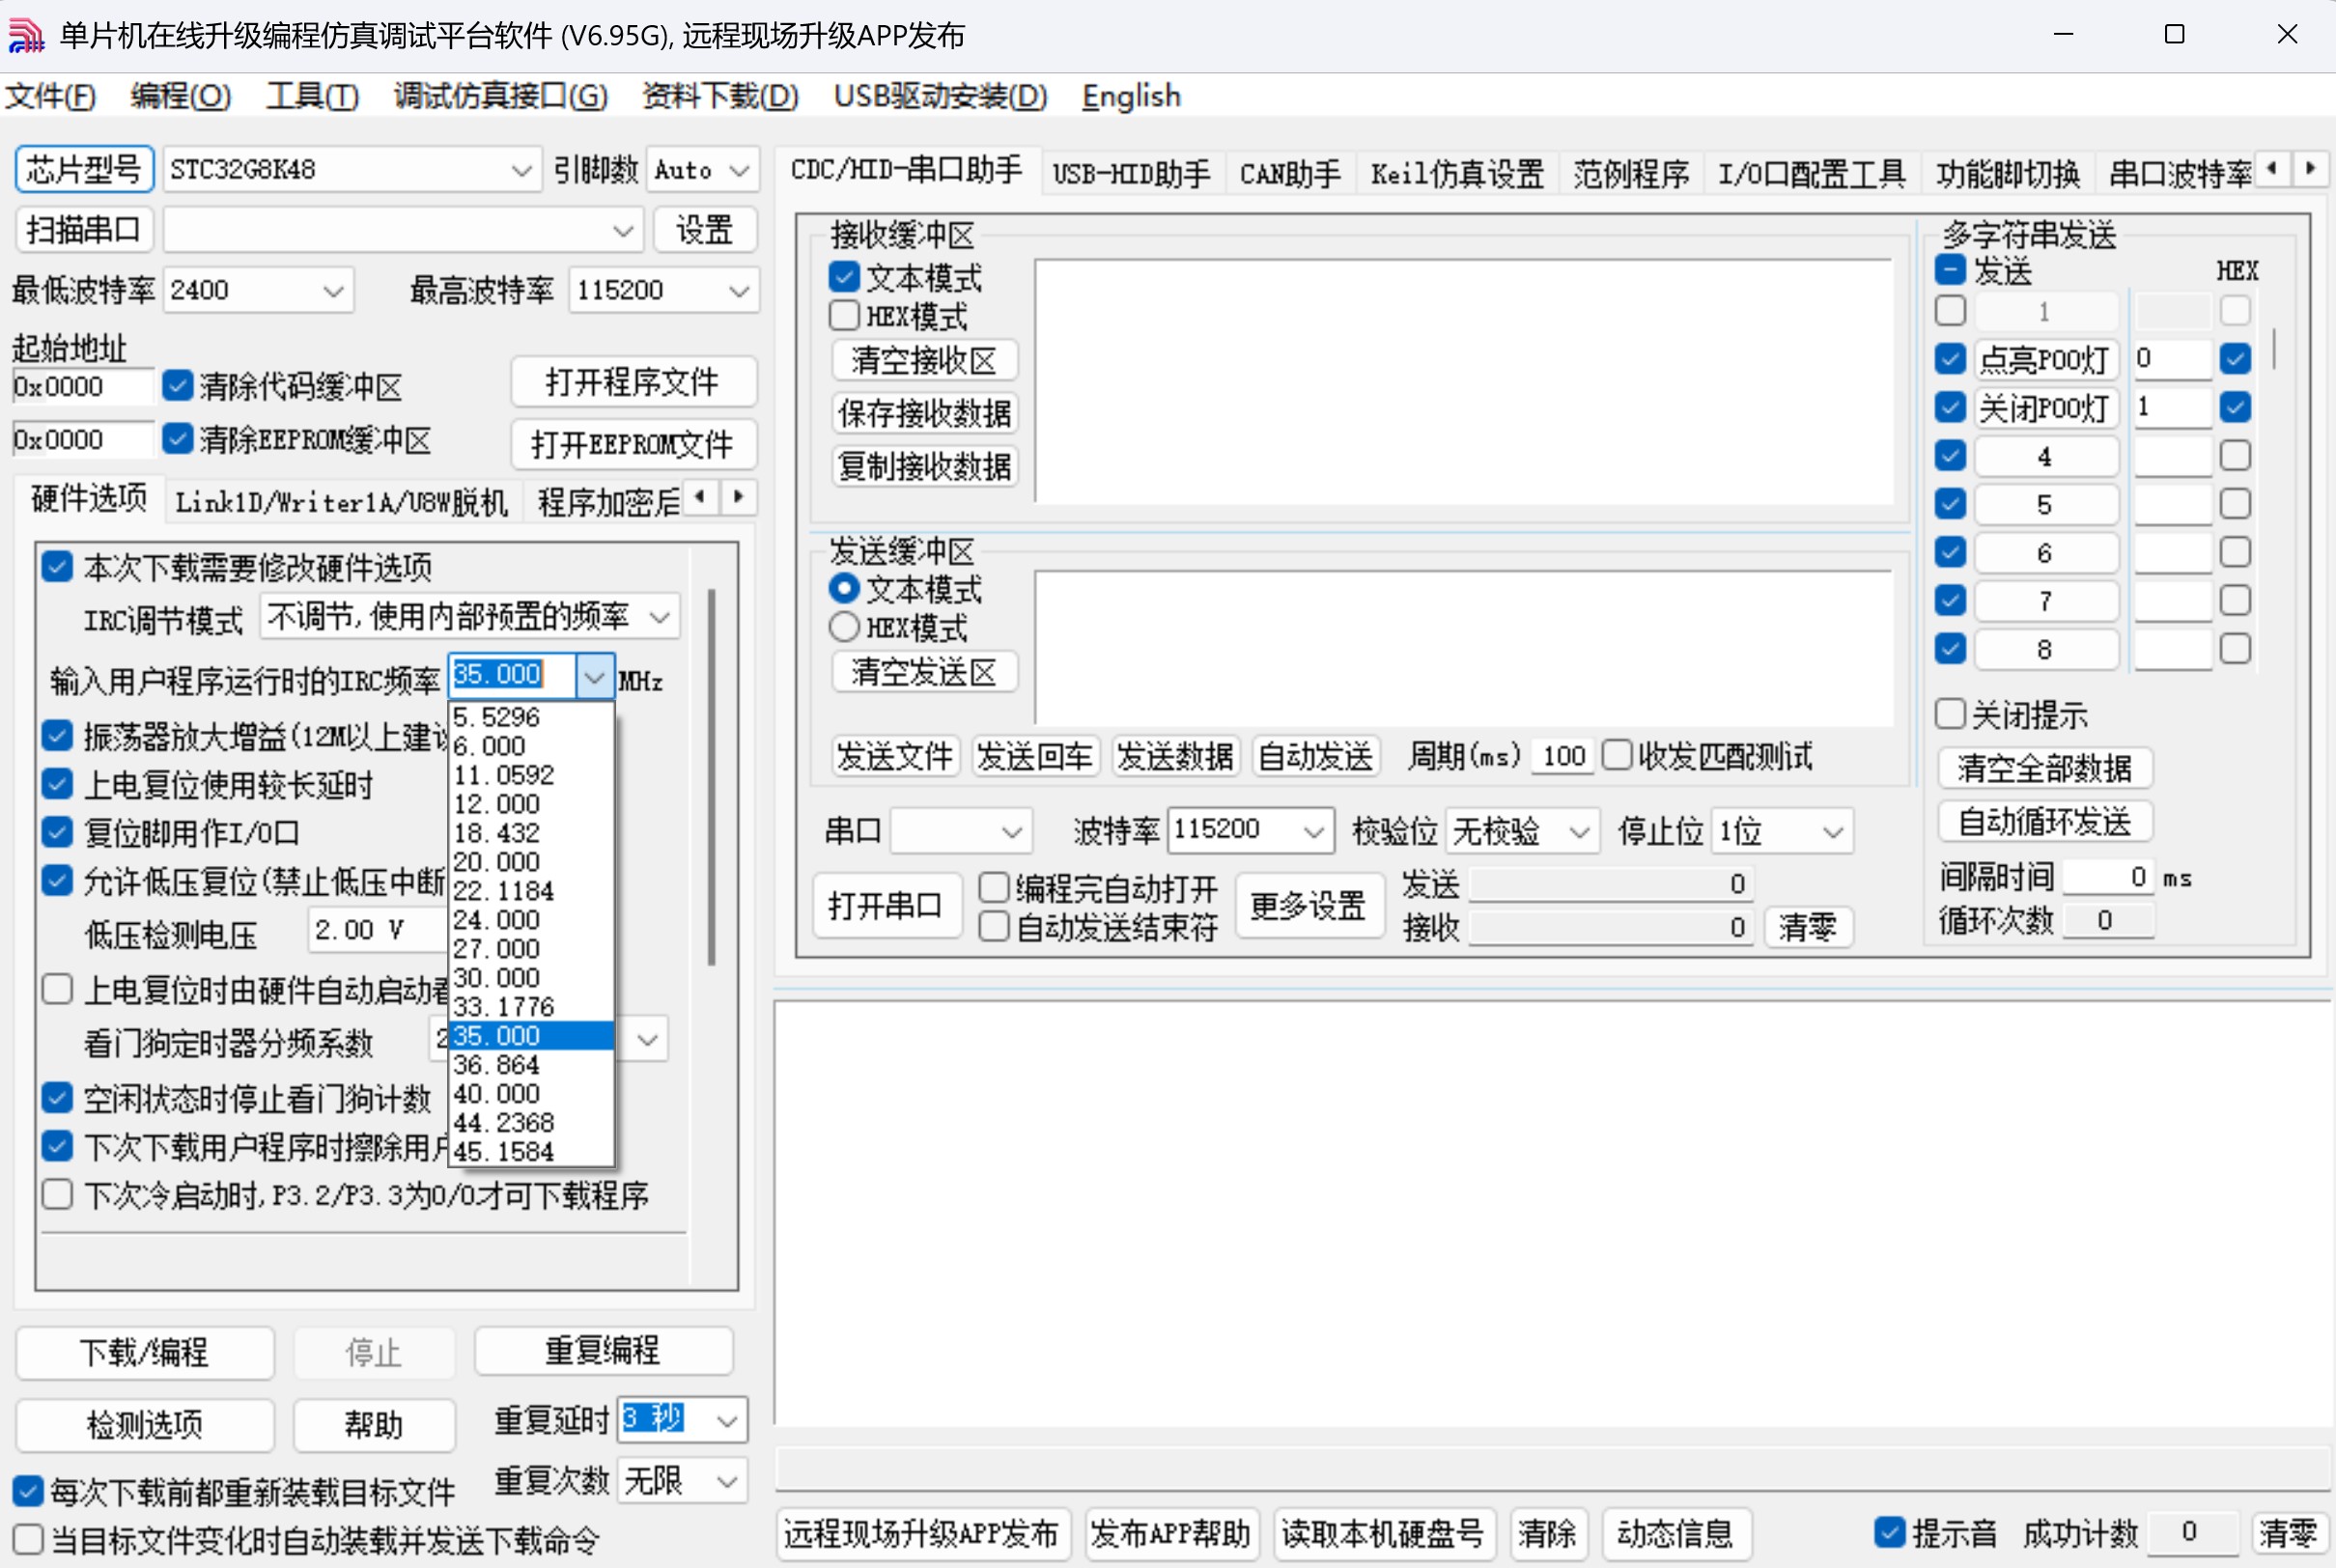
Task: Select 11.0592 in frequency list
Action: [x=531, y=774]
